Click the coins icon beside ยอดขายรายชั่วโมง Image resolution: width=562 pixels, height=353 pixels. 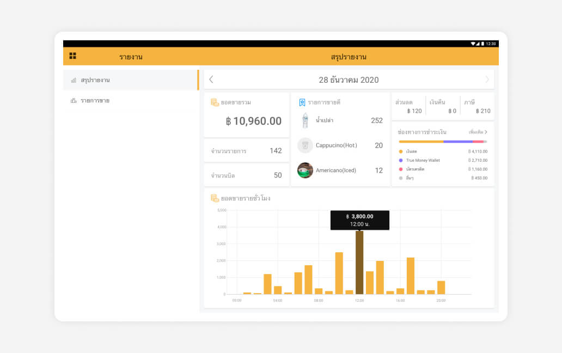pos(215,198)
